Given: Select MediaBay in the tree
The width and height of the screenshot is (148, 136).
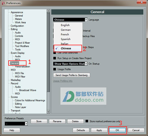Looking at the screenshot, I should (x=16, y=80).
